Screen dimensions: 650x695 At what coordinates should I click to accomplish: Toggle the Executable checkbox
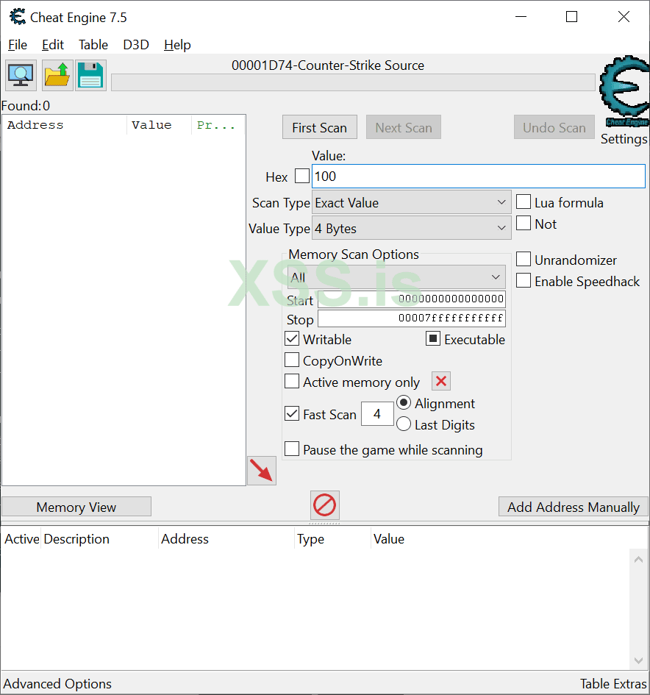pyautogui.click(x=433, y=338)
